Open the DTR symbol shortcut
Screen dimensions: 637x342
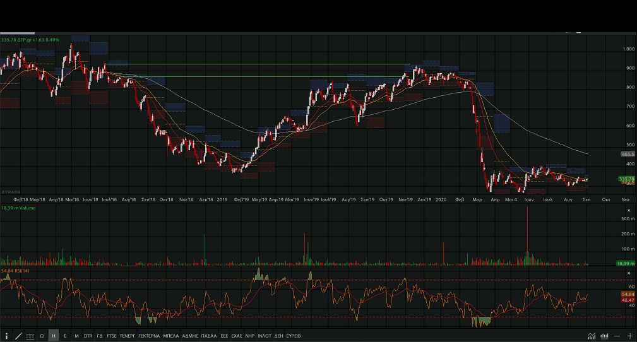(88, 336)
